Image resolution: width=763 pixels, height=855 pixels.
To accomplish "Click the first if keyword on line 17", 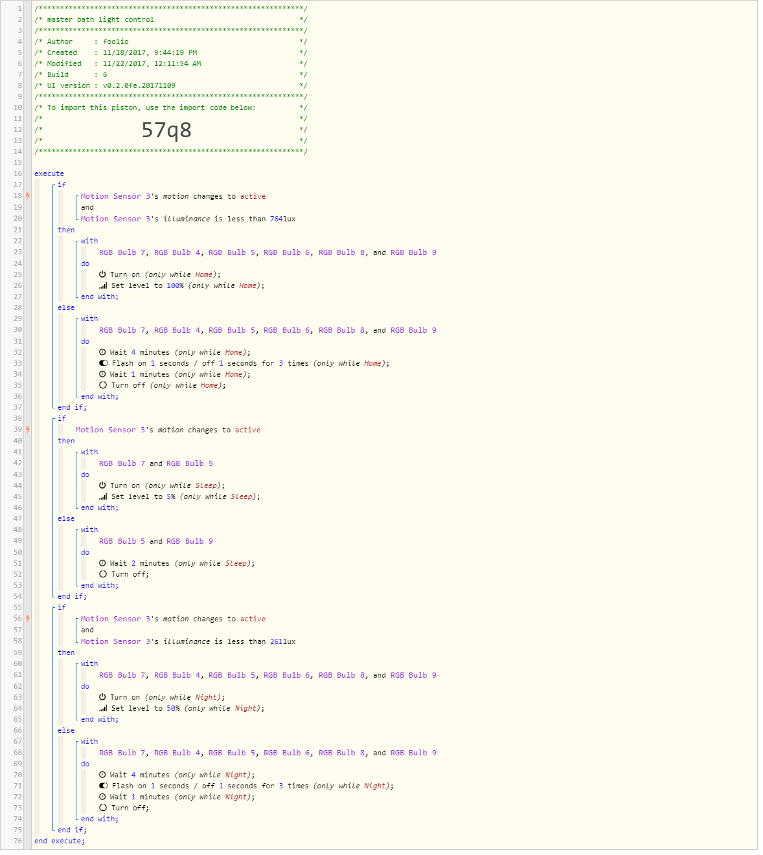I will pyautogui.click(x=62, y=184).
